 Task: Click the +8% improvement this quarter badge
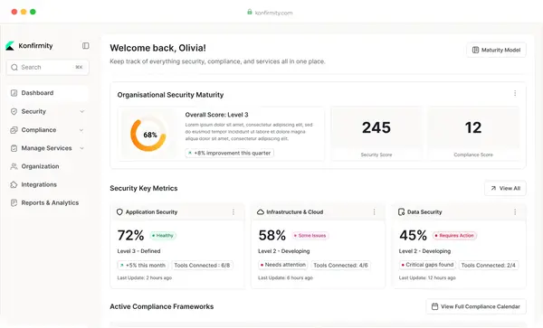229,153
